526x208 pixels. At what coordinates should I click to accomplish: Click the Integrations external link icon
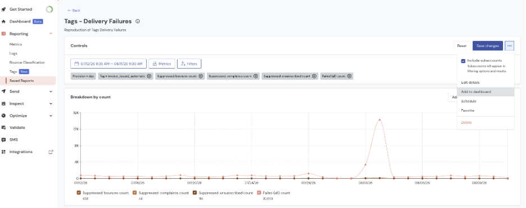51,152
